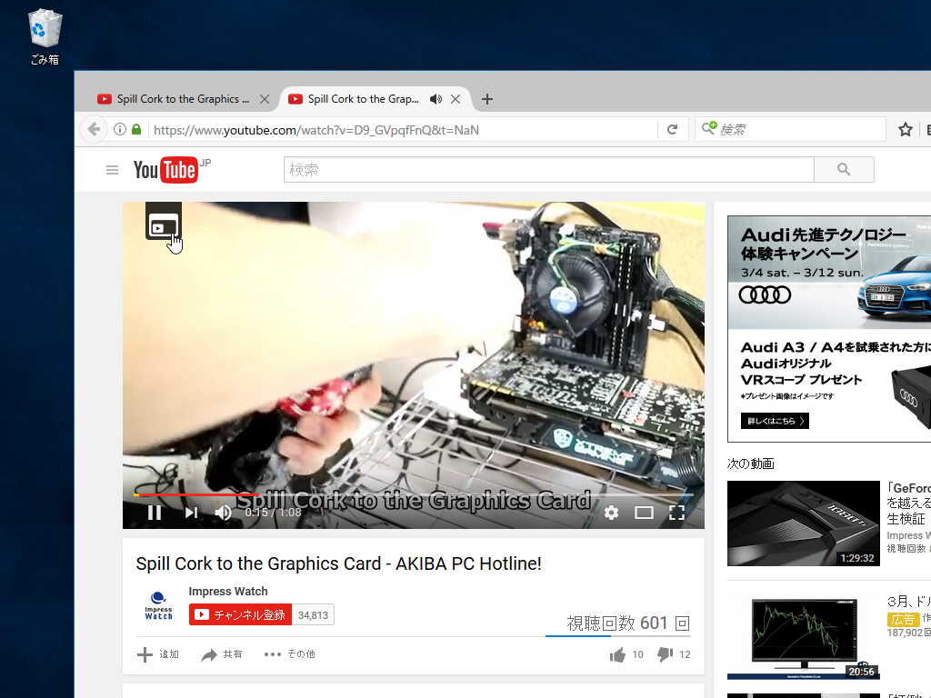931x698 pixels.
Task: Open the Audi campaign ad banner
Action: [829, 329]
